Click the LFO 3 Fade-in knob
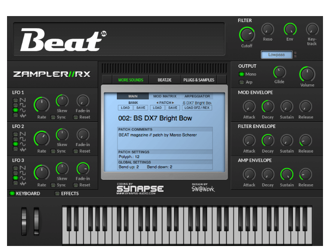Image resolution: width=325 pixels, height=252 pixels. pos(83,169)
